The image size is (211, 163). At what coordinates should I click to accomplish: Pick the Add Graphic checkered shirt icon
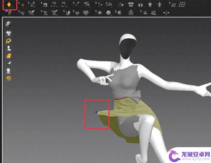click(x=86, y=13)
